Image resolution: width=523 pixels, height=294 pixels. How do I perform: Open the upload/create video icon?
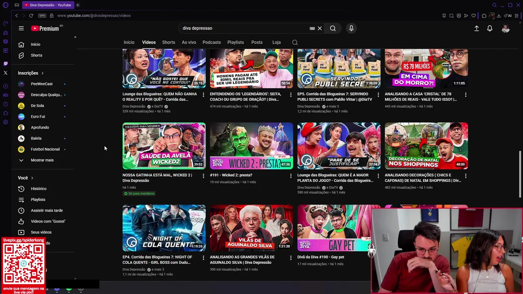click(476, 28)
